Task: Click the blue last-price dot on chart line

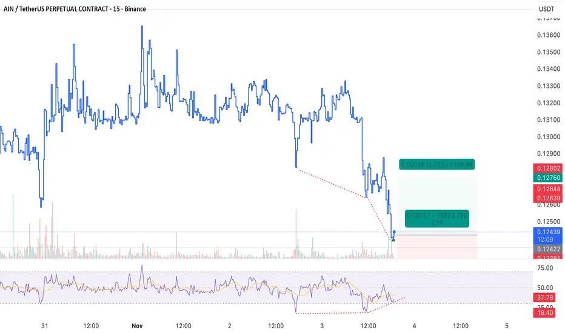Action: (x=394, y=232)
